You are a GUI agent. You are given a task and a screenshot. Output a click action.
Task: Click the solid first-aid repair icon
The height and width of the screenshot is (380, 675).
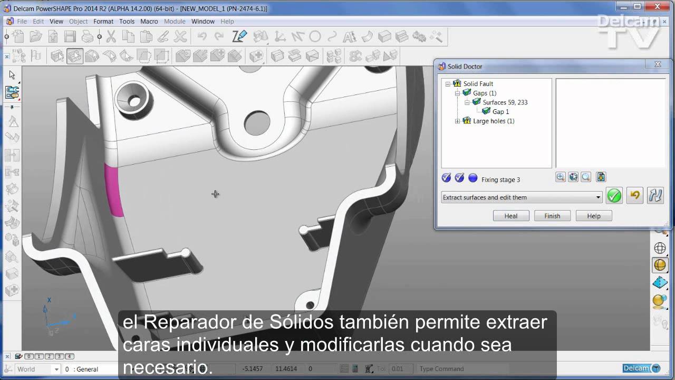[256, 55]
